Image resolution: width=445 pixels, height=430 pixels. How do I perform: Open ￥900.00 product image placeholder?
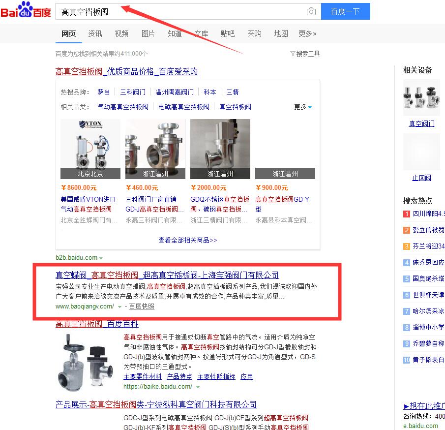pyautogui.click(x=285, y=149)
